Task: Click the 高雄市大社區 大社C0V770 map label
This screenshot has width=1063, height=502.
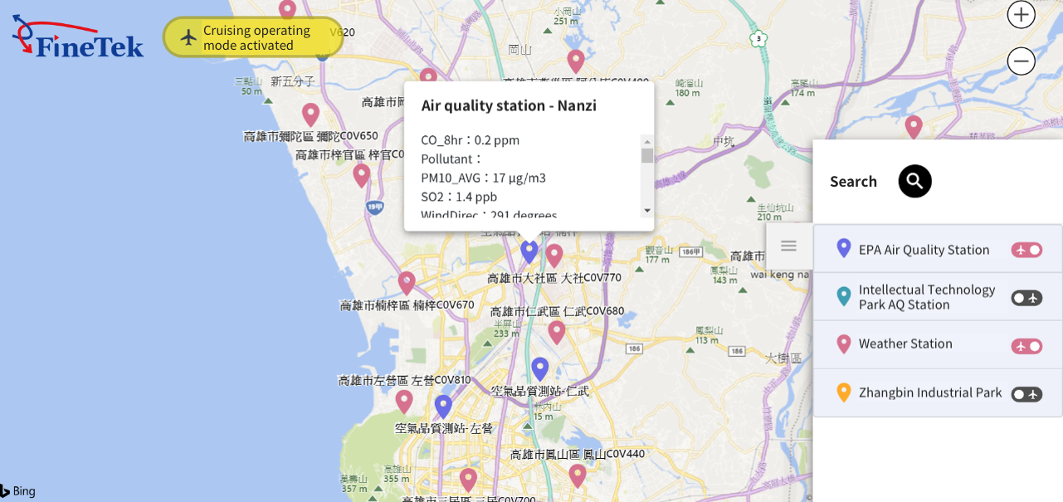Action: click(554, 278)
